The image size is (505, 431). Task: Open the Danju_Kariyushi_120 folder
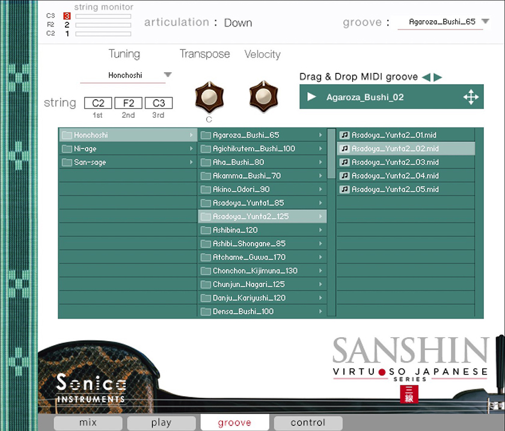262,298
